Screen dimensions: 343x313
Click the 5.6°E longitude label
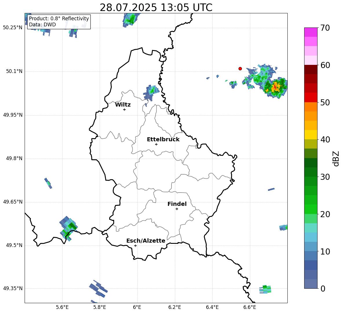tap(62, 307)
